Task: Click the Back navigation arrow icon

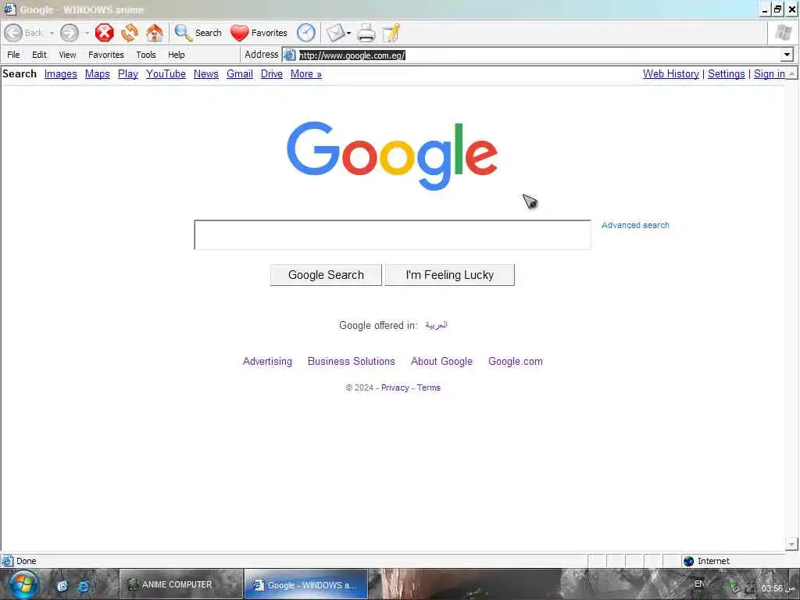Action: [14, 33]
